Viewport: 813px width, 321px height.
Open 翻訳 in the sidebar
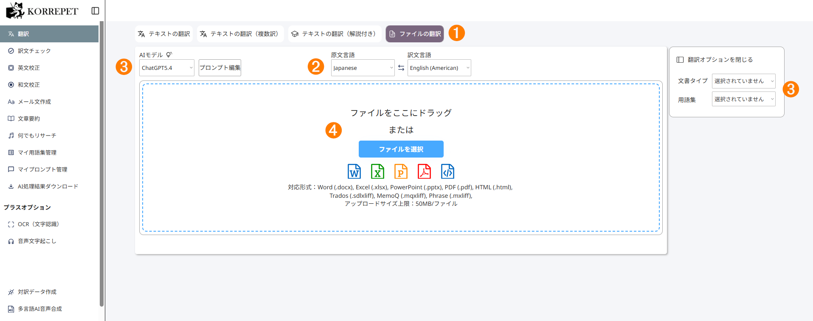tap(49, 34)
